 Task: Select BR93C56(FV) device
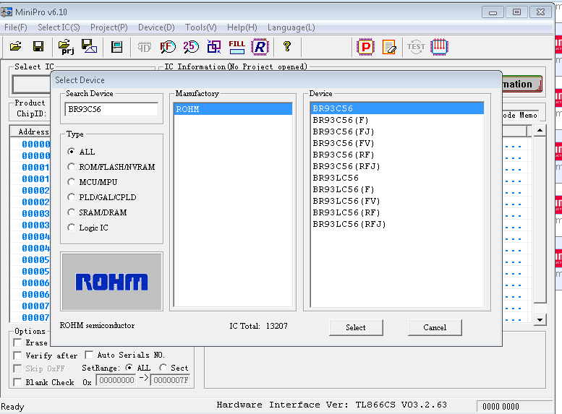[397, 143]
